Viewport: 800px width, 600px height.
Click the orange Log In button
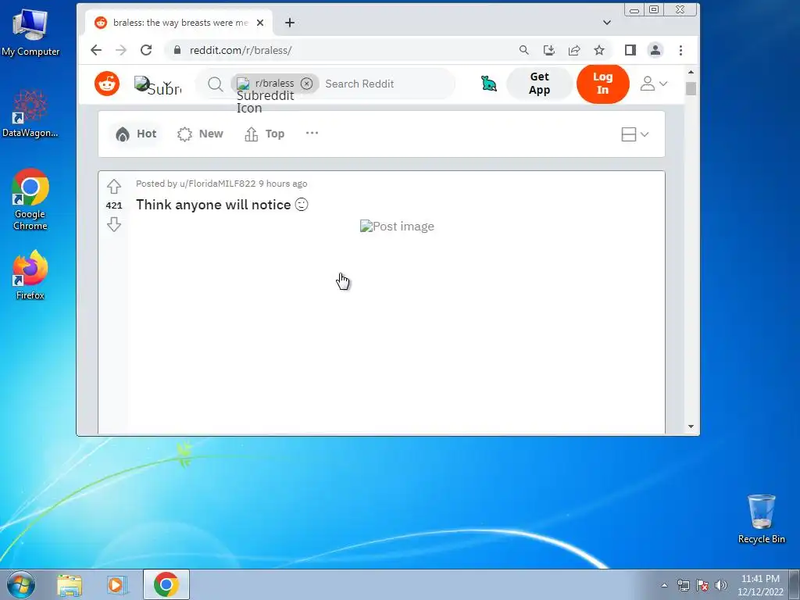(602, 83)
